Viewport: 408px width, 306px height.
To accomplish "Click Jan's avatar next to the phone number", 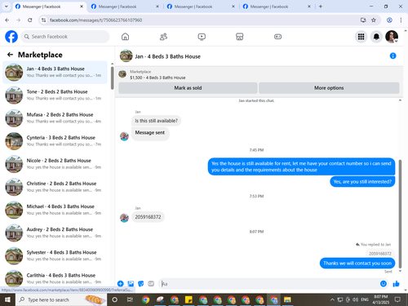I will pyautogui.click(x=124, y=218).
